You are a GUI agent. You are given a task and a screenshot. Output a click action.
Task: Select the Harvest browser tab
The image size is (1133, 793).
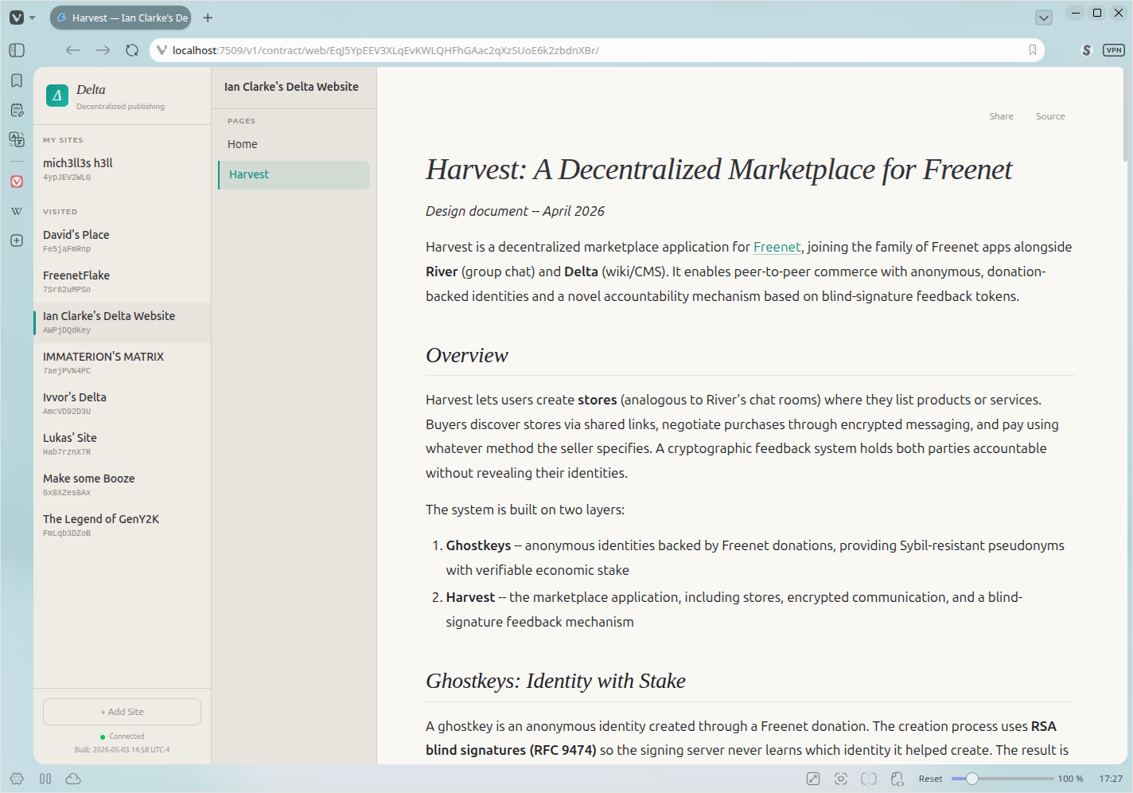[121, 18]
